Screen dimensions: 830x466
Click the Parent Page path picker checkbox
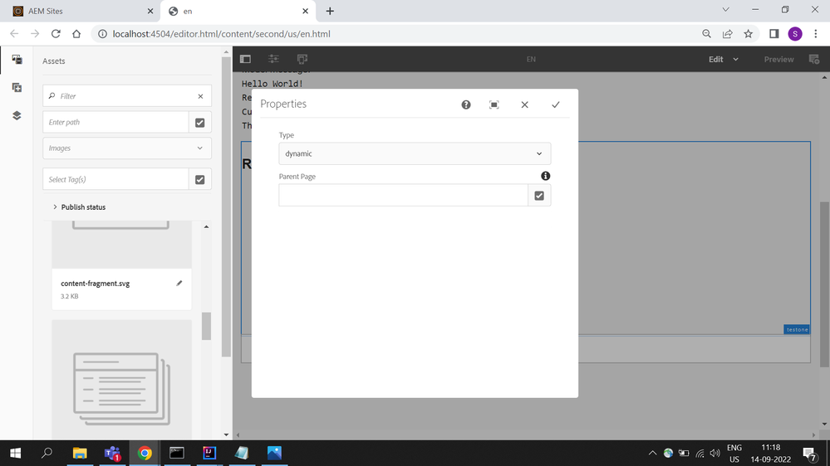539,196
